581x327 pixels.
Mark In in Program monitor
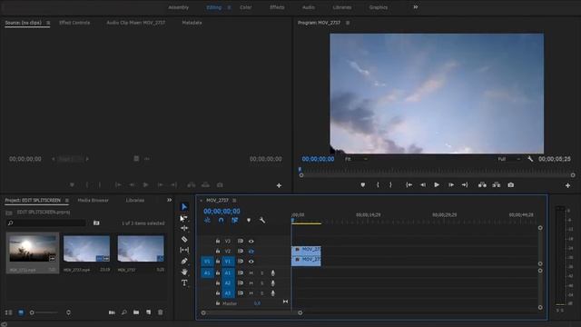(x=378, y=184)
